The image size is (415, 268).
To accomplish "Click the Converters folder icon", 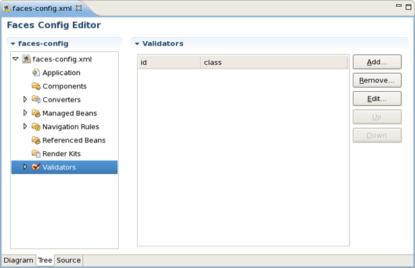I will (x=36, y=100).
